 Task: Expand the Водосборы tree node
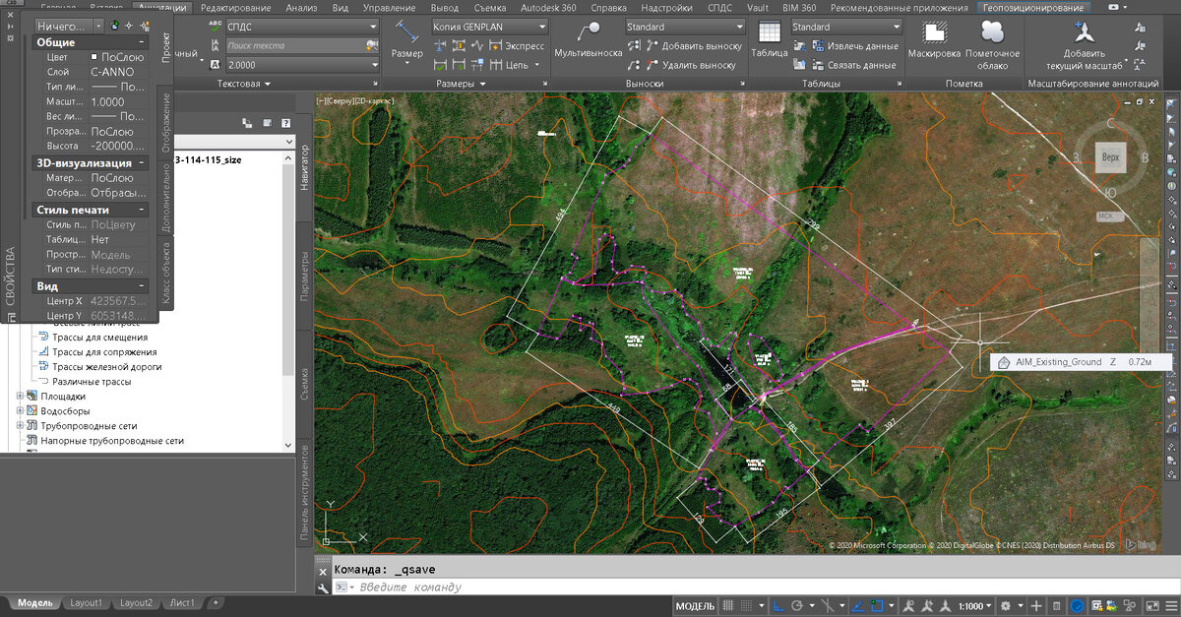21,411
